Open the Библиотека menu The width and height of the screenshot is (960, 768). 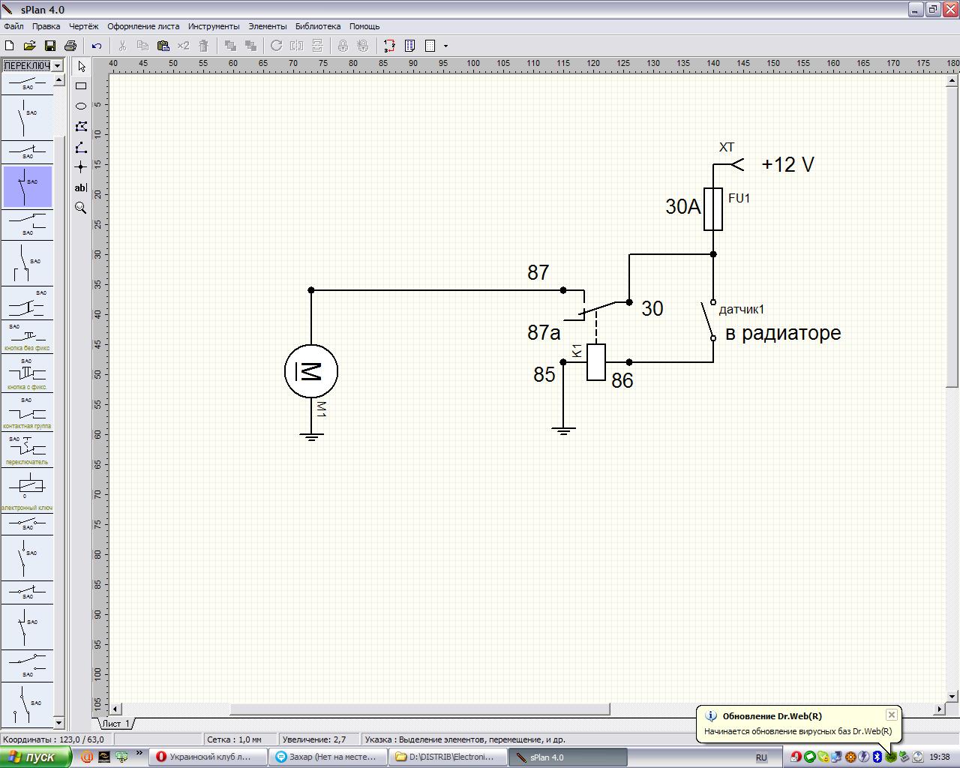[x=317, y=26]
